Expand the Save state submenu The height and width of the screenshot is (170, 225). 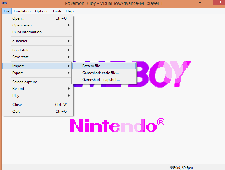[x=37, y=57]
